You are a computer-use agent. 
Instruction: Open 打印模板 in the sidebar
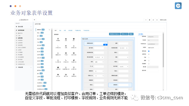coord(20,52)
